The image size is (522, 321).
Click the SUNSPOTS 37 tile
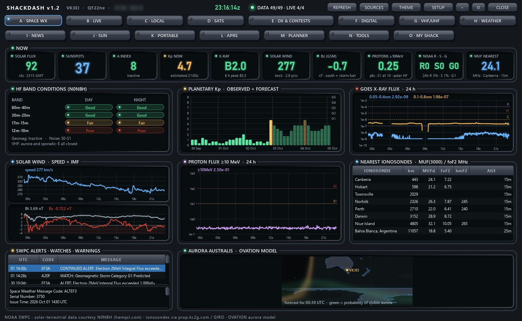coord(82,66)
